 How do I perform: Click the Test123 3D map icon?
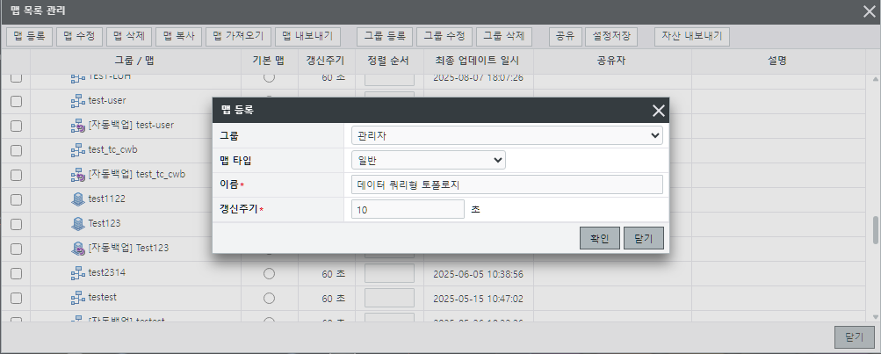77,223
